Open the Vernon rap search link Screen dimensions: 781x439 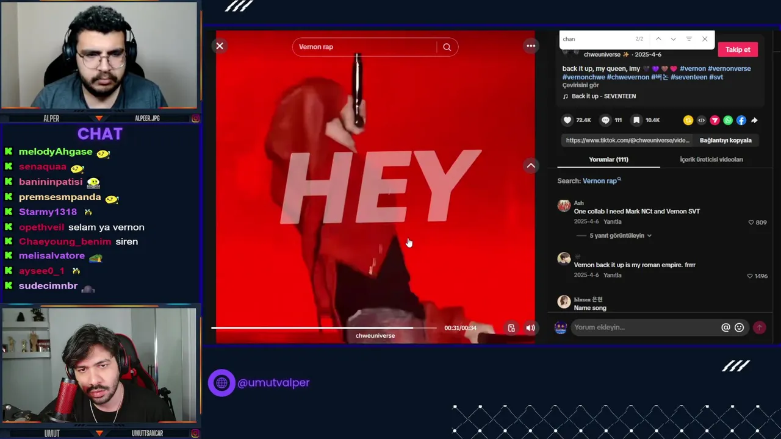[602, 180]
